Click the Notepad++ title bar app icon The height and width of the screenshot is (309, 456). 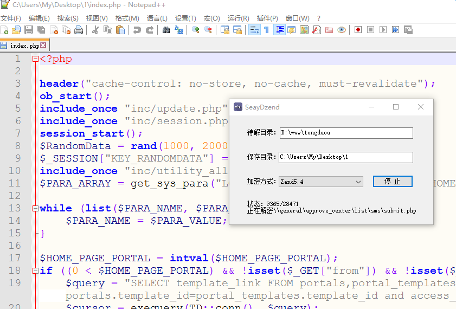5,5
